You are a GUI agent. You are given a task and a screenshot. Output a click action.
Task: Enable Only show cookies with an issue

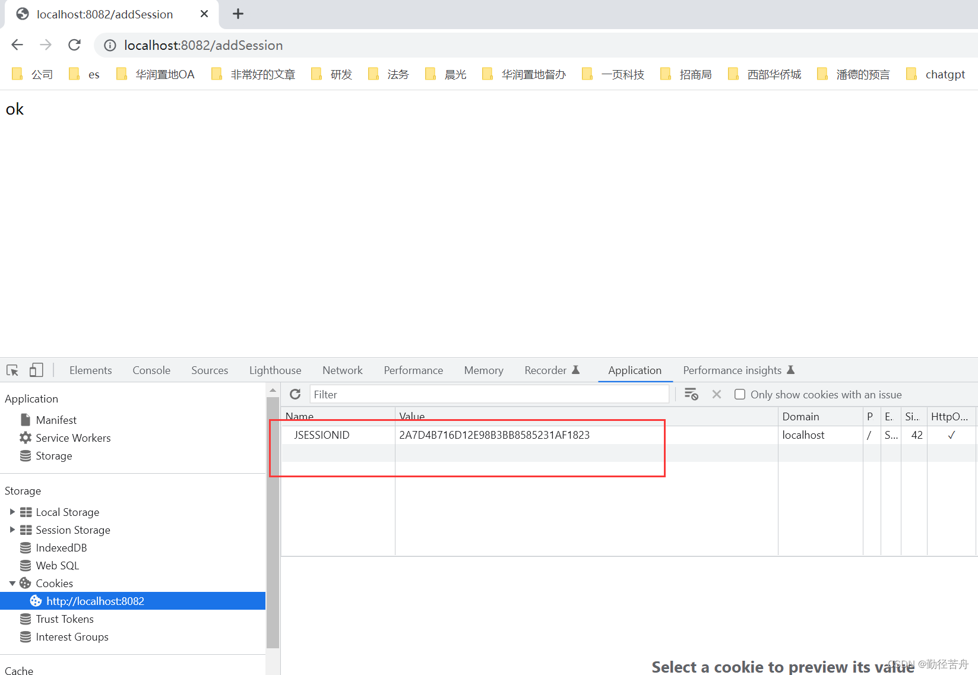click(x=740, y=394)
